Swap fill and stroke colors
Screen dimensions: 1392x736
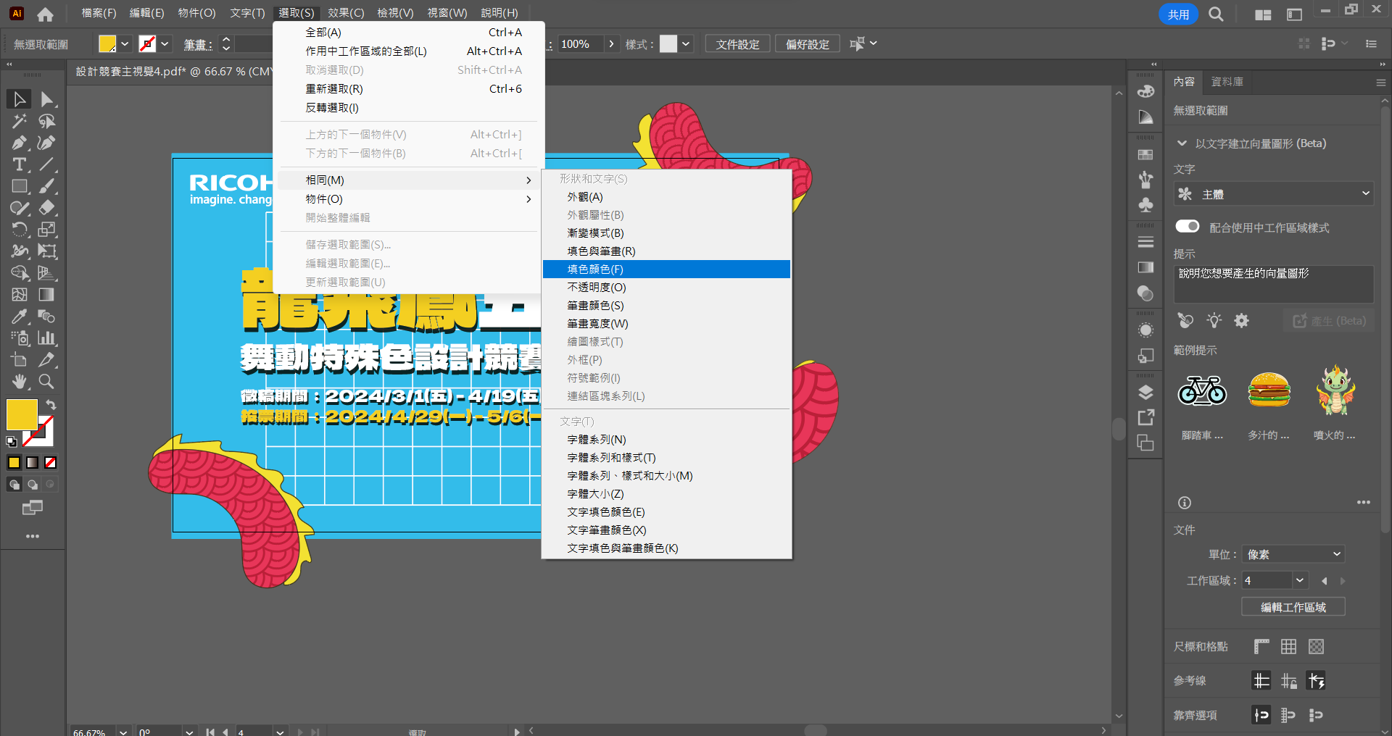pos(51,404)
